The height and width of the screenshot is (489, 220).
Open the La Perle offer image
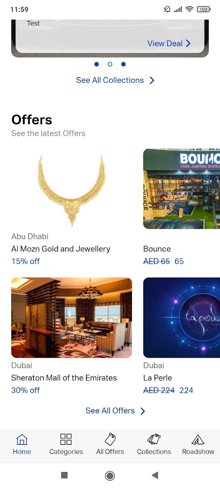pyautogui.click(x=182, y=318)
